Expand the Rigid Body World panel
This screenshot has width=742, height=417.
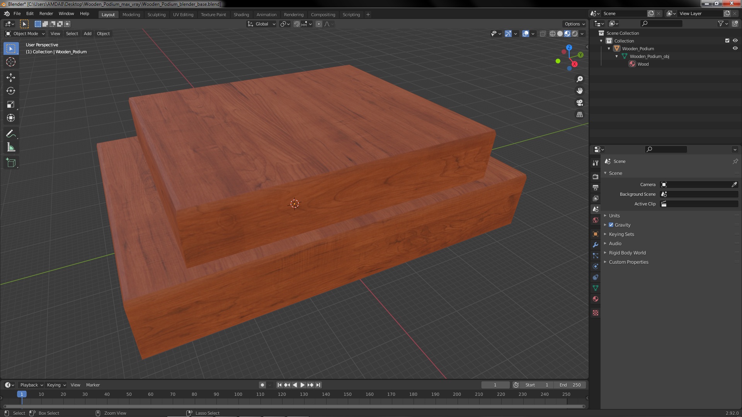point(627,253)
